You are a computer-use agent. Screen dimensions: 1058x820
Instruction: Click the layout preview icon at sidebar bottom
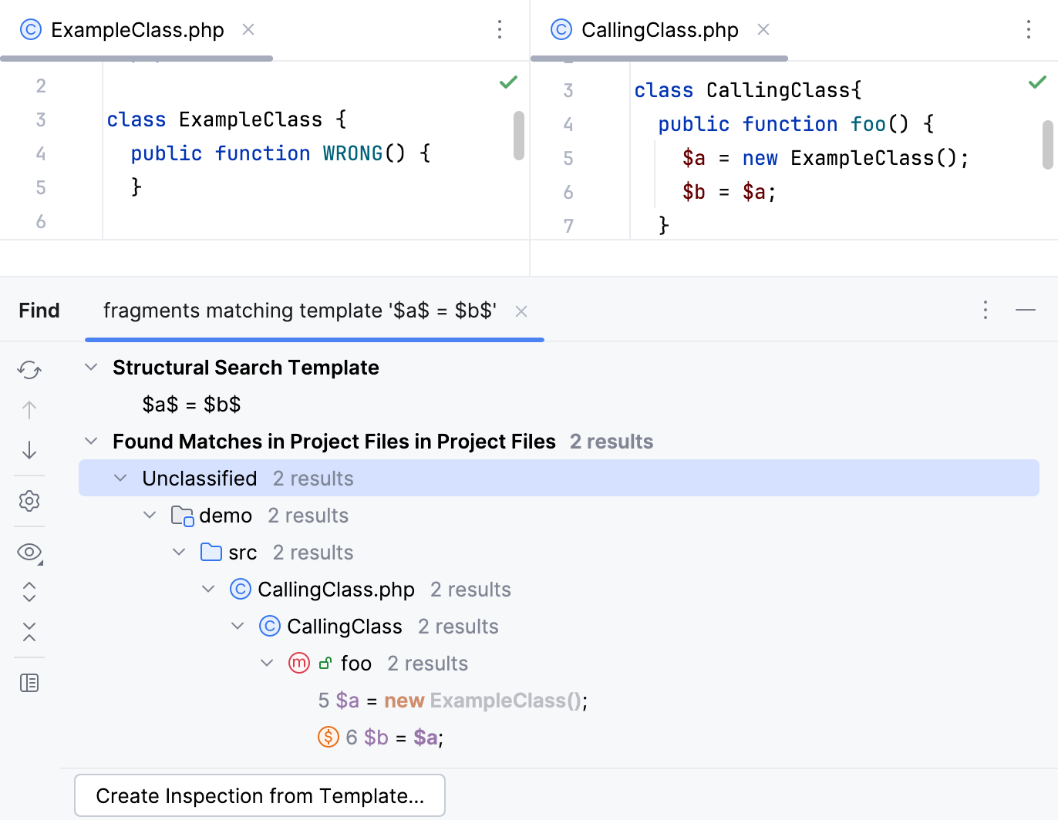[x=29, y=682]
